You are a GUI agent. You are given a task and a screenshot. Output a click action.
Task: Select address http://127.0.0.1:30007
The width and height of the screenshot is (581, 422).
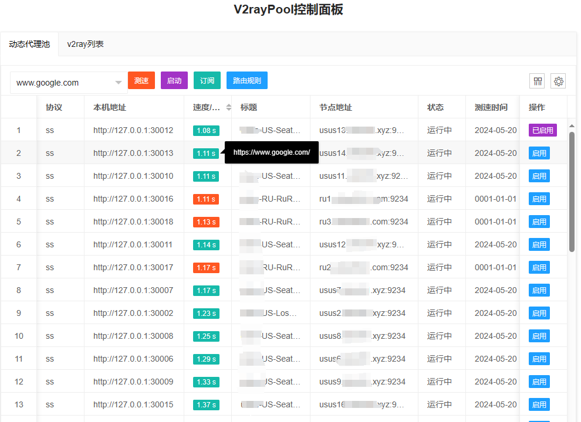click(x=133, y=291)
